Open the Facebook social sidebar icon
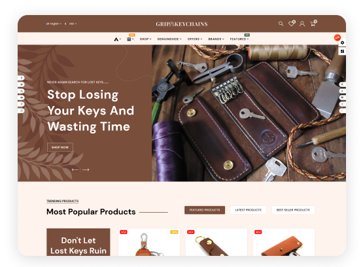 pyautogui.click(x=22, y=78)
